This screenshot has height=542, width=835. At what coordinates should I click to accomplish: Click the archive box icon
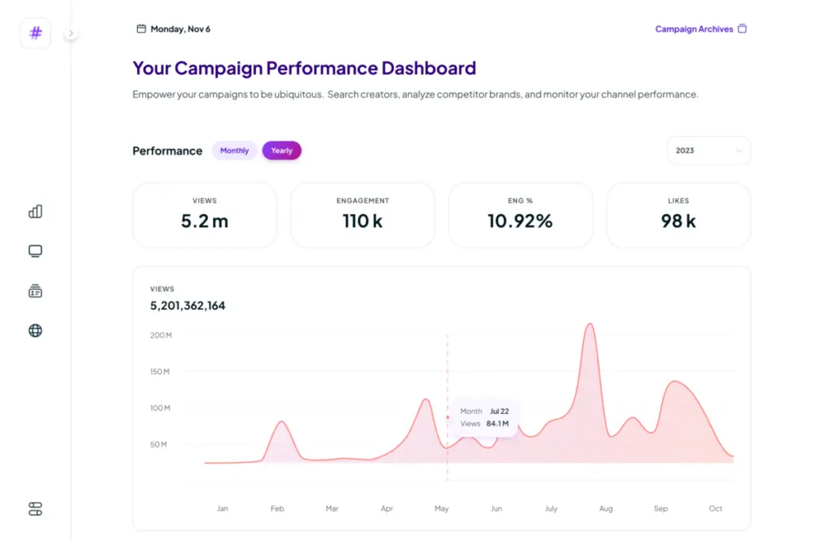point(742,29)
